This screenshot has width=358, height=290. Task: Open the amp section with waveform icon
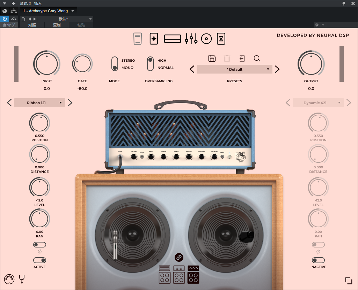click(x=154, y=39)
